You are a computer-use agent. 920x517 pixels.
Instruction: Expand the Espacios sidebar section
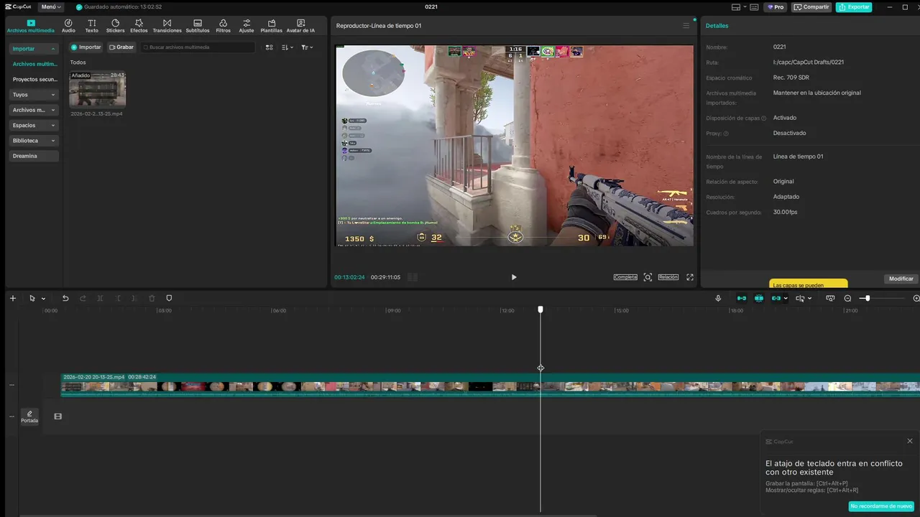34,126
